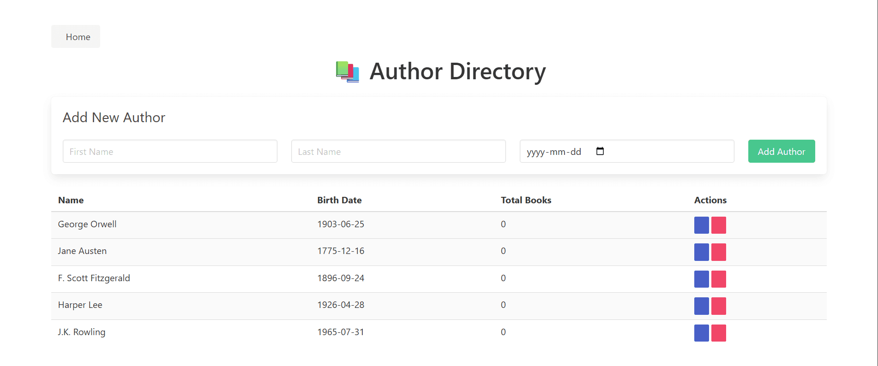Click the Total Books column header

526,200
